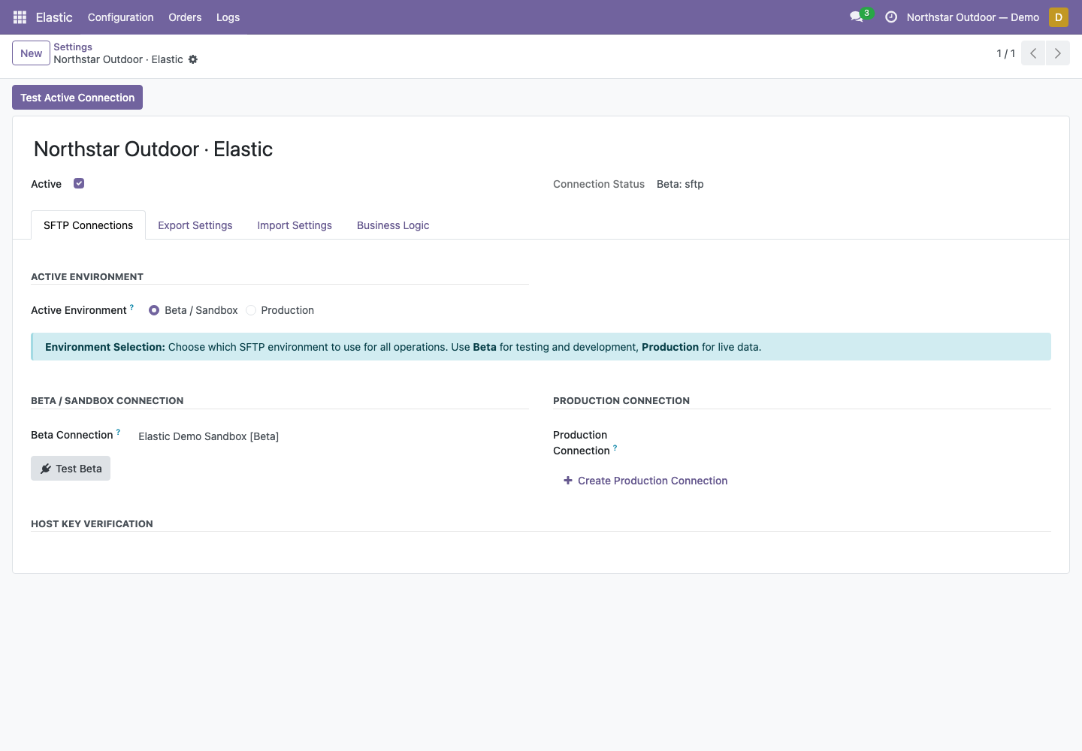Open the Orders menu
This screenshot has width=1082, height=751.
click(x=185, y=17)
